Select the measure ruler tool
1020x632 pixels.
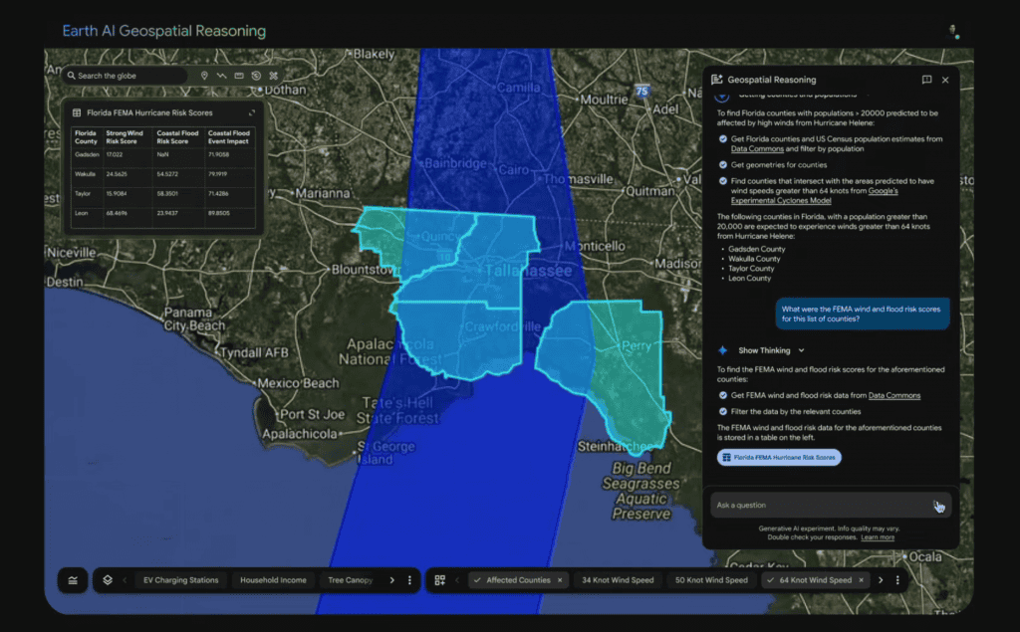[x=239, y=76]
